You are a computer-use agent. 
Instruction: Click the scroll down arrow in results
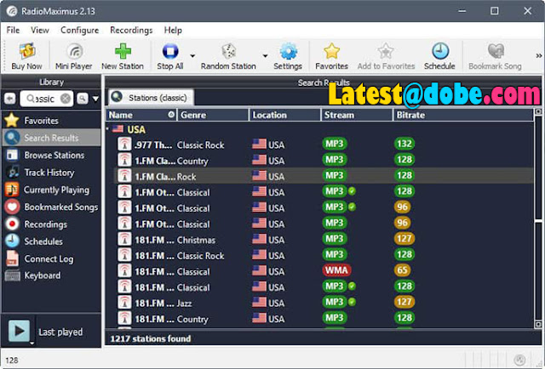[538, 325]
